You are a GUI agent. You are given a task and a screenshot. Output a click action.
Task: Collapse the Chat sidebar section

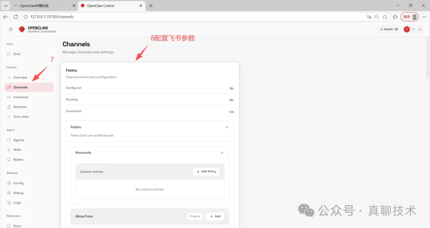coord(50,44)
